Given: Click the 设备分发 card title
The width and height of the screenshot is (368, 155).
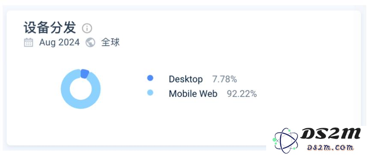Looking at the screenshot, I should pos(50,28).
